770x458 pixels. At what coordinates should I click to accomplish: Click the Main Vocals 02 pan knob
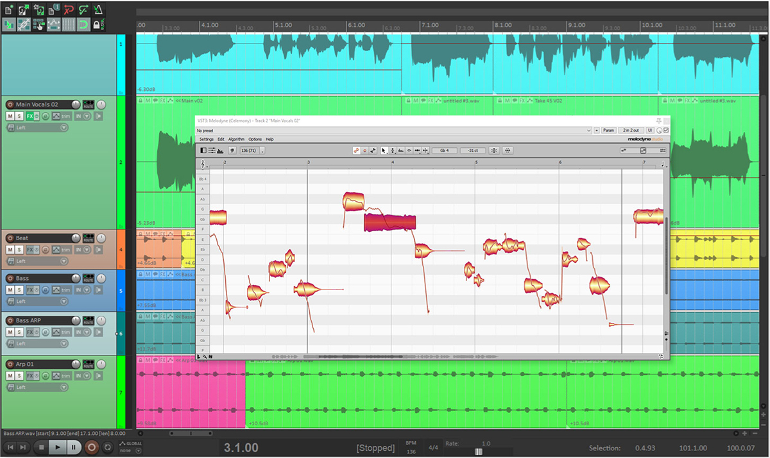pyautogui.click(x=101, y=104)
